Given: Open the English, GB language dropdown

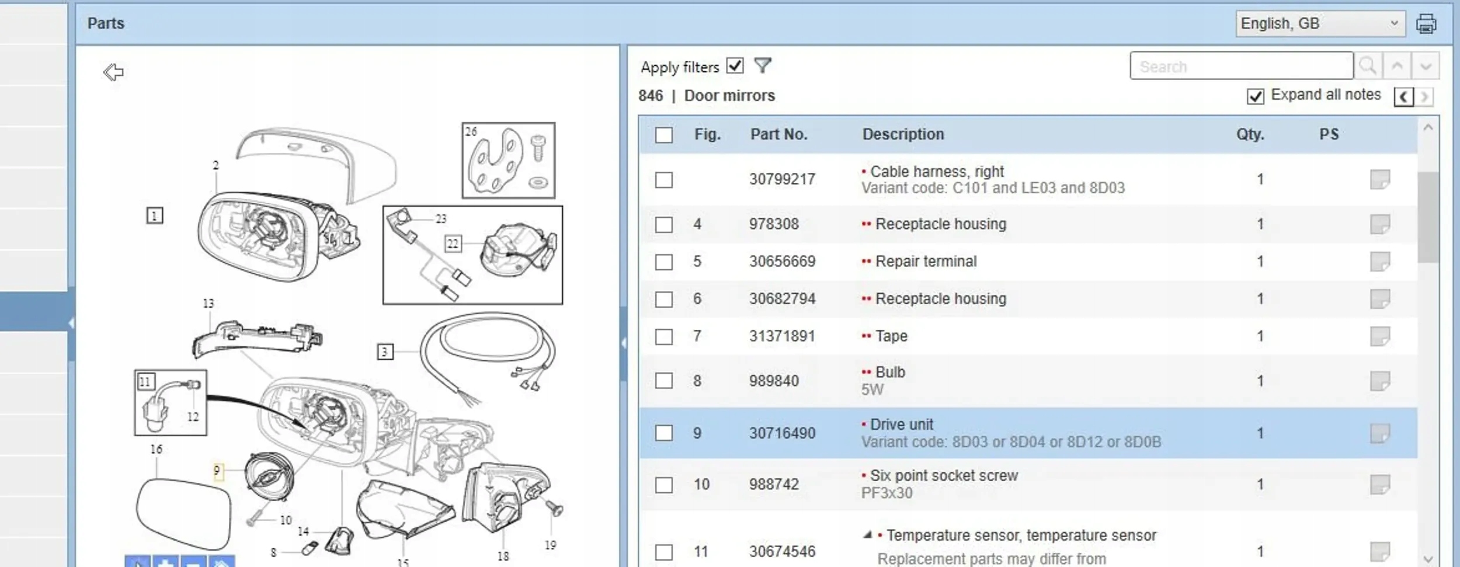Looking at the screenshot, I should pyautogui.click(x=1320, y=24).
